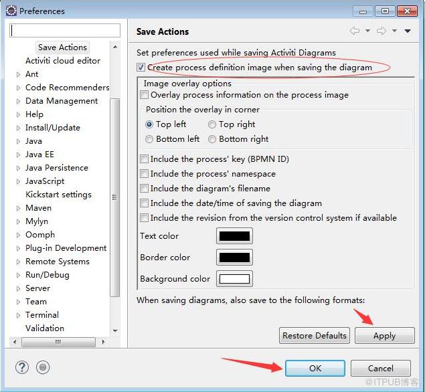The width and height of the screenshot is (425, 392).
Task: Click the Preferences window title icon
Action: 11,11
